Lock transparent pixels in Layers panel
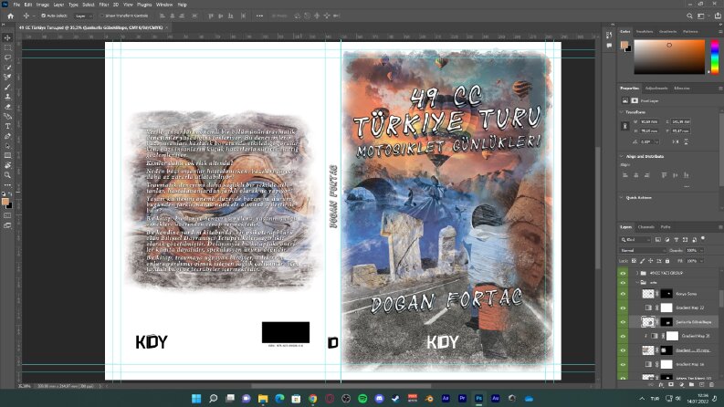 pos(634,261)
